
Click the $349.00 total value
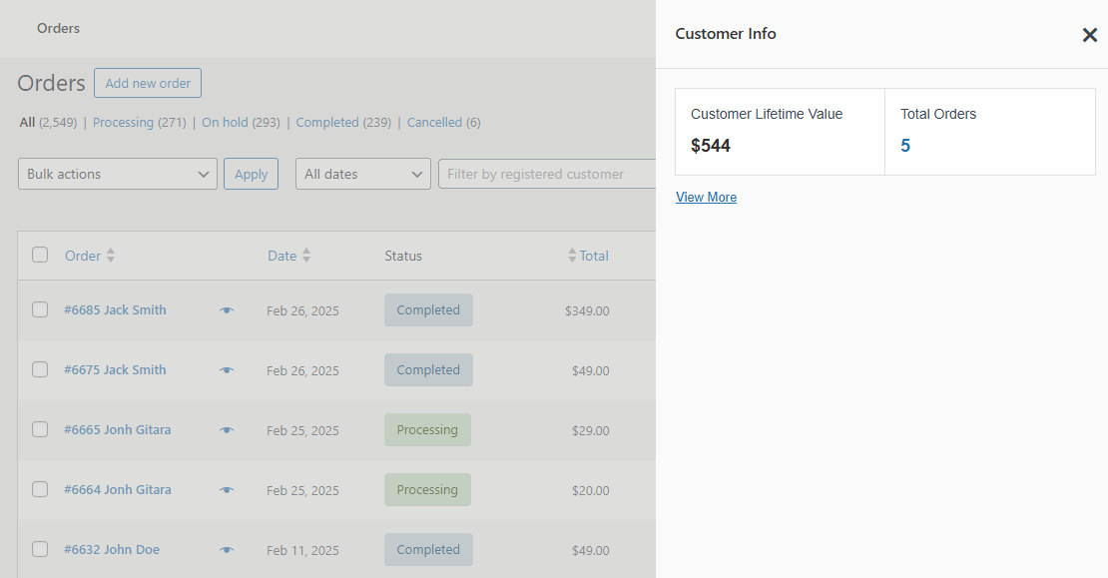(x=587, y=310)
